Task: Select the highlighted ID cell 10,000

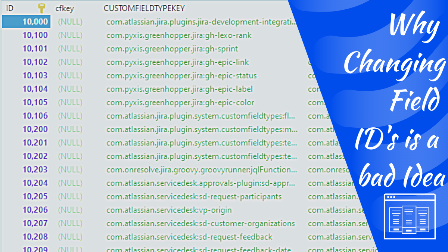Action: click(26, 22)
